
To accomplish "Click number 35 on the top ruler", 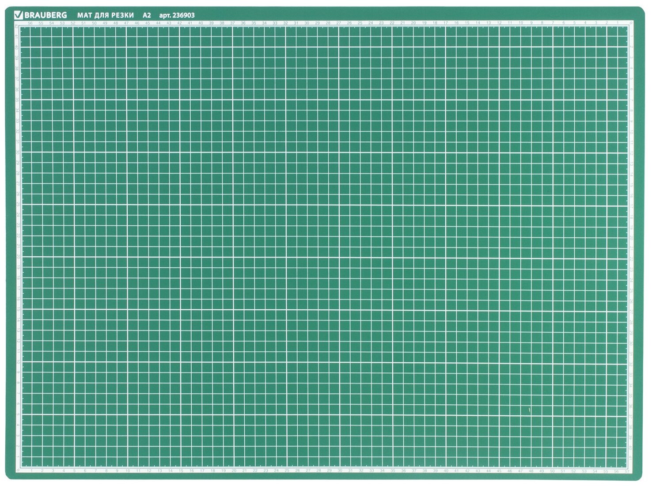I will pos(254,23).
